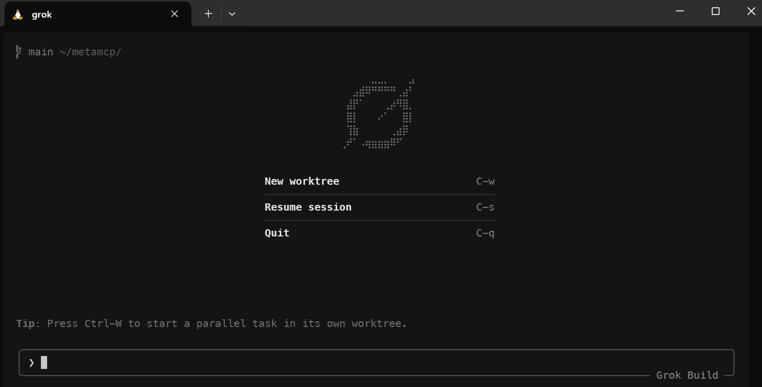Click the Linux penguin tab icon

point(18,14)
